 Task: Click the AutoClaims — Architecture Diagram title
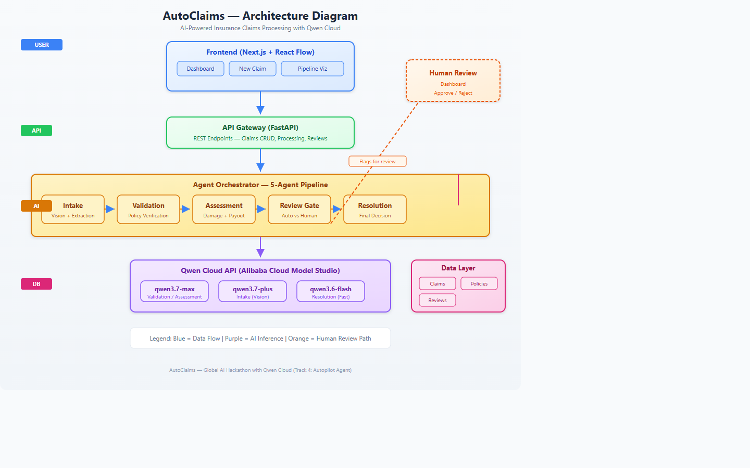(260, 16)
